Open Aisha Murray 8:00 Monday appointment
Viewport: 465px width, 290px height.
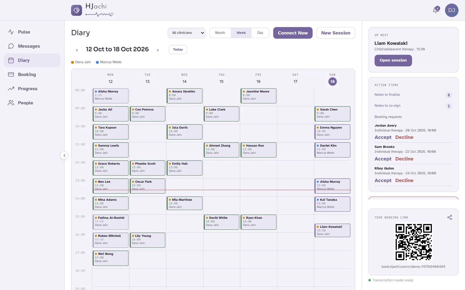[110, 96]
